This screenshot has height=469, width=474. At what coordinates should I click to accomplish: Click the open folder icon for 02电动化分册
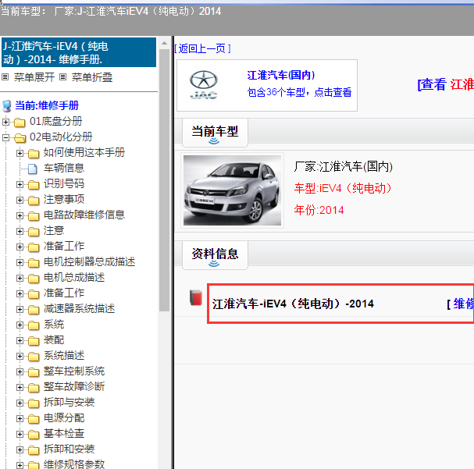20,138
